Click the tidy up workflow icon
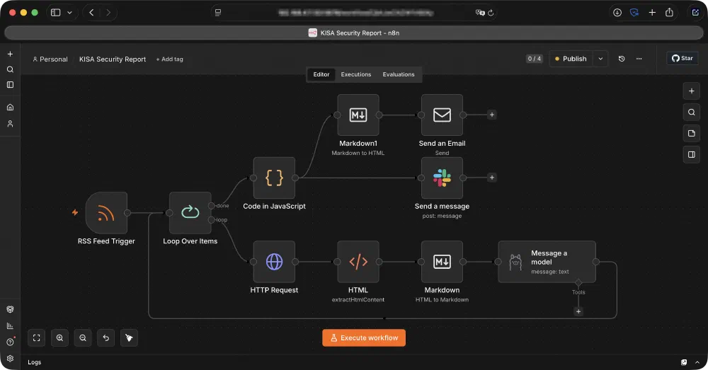The image size is (708, 370). [129, 338]
